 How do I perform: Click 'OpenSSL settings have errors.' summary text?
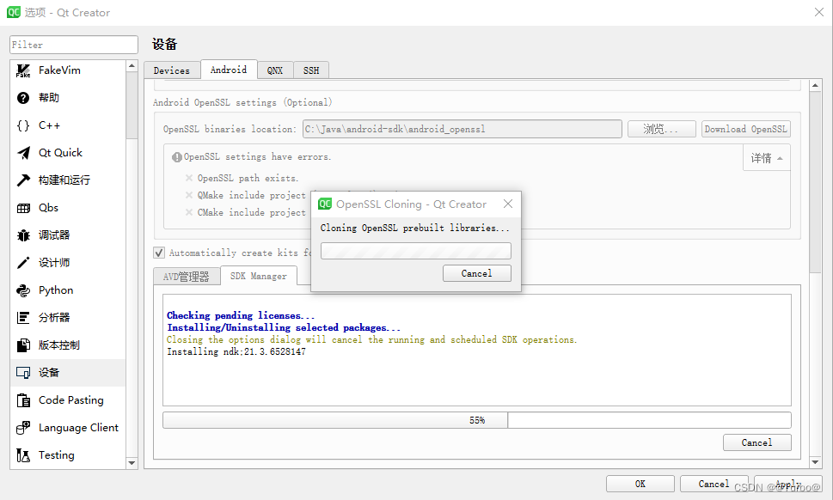257,157
